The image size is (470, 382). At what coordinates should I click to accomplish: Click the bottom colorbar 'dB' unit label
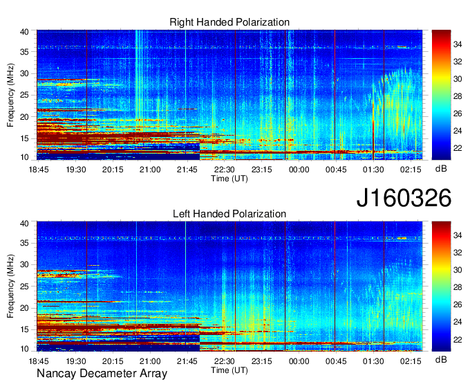click(441, 359)
